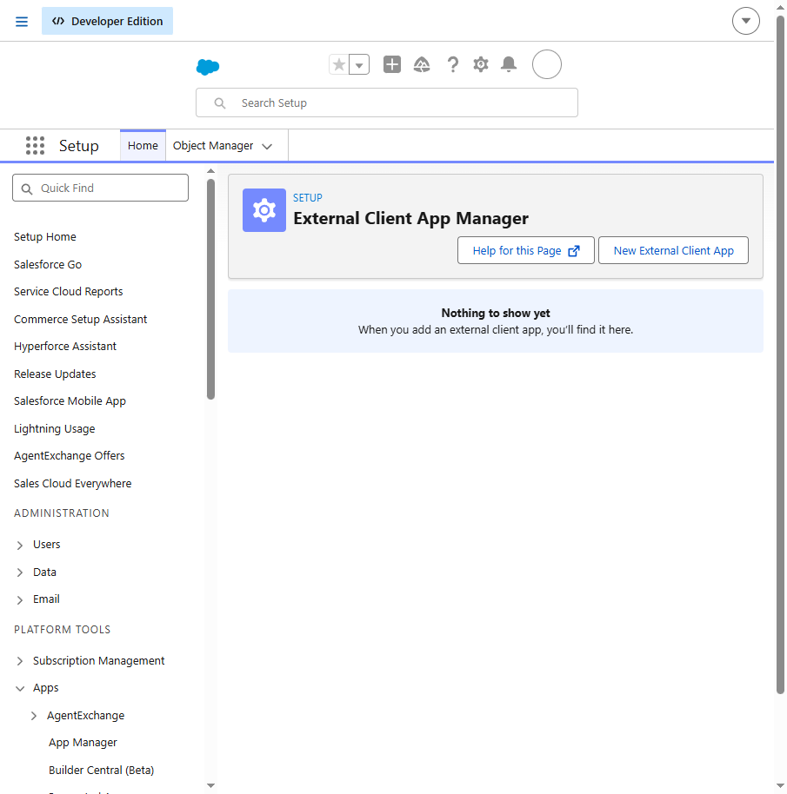Open the Object Manager tab chevron
The width and height of the screenshot is (787, 794).
pyautogui.click(x=267, y=146)
